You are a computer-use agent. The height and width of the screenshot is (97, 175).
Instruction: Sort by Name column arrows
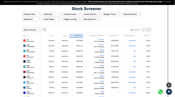click(x=28, y=36)
